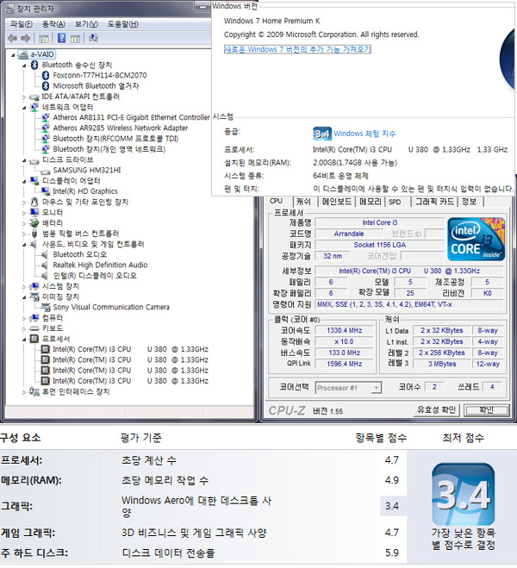Click the 이미징 장치 imaging devices icon
This screenshot has height=568, width=517.
[34, 297]
